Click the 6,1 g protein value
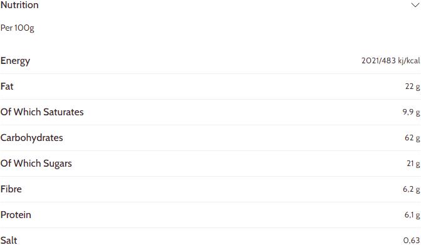 [412, 215]
